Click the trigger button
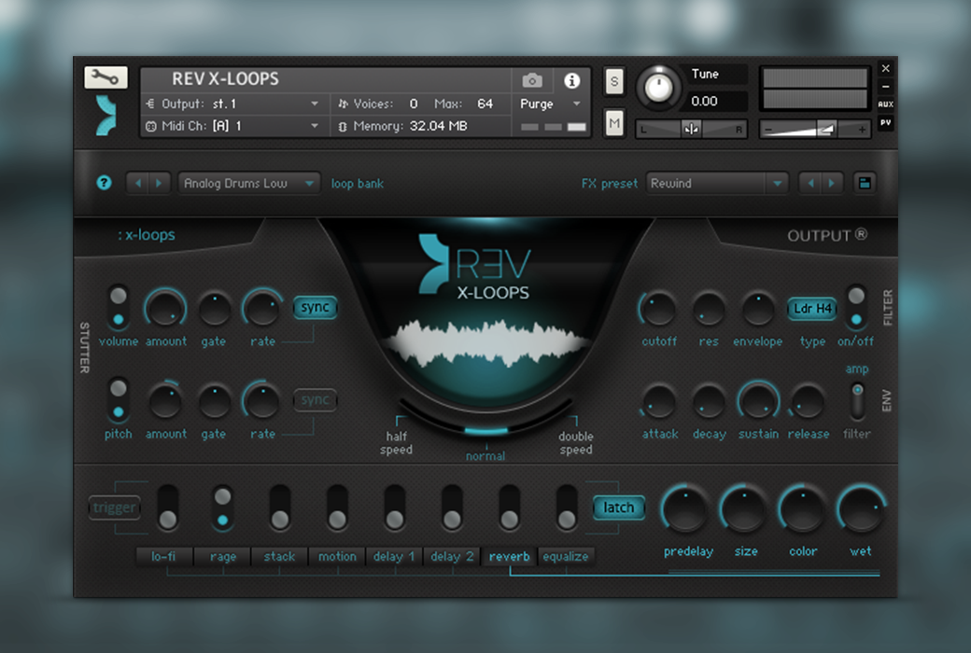The image size is (971, 653). [115, 507]
